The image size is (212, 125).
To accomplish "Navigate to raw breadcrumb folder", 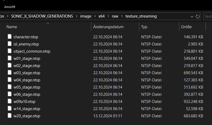I will click(x=115, y=16).
